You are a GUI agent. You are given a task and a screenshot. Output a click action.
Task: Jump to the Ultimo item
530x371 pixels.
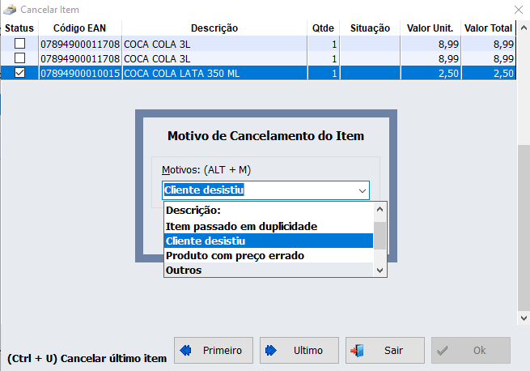point(299,351)
